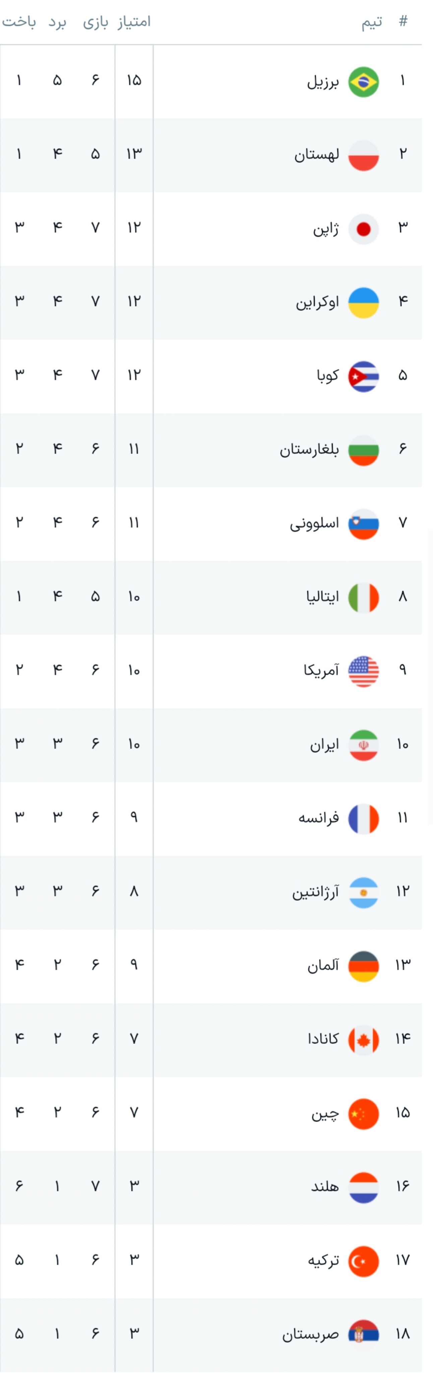Open team name بلغارستان
This screenshot has width=433, height=1373.
click(309, 449)
